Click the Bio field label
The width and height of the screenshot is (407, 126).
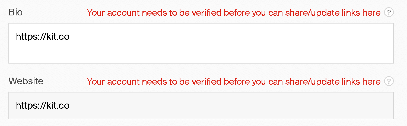click(x=15, y=12)
